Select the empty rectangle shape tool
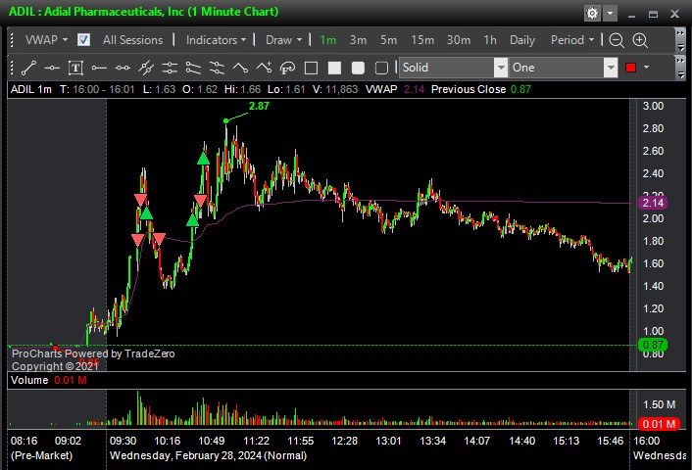This screenshot has width=692, height=470. tap(311, 68)
